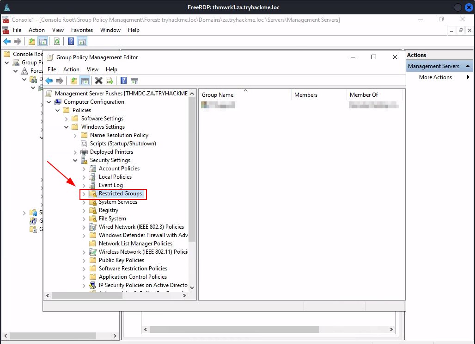The width and height of the screenshot is (475, 344).
Task: Select Windows Defender Firewall tree item
Action: 143,235
